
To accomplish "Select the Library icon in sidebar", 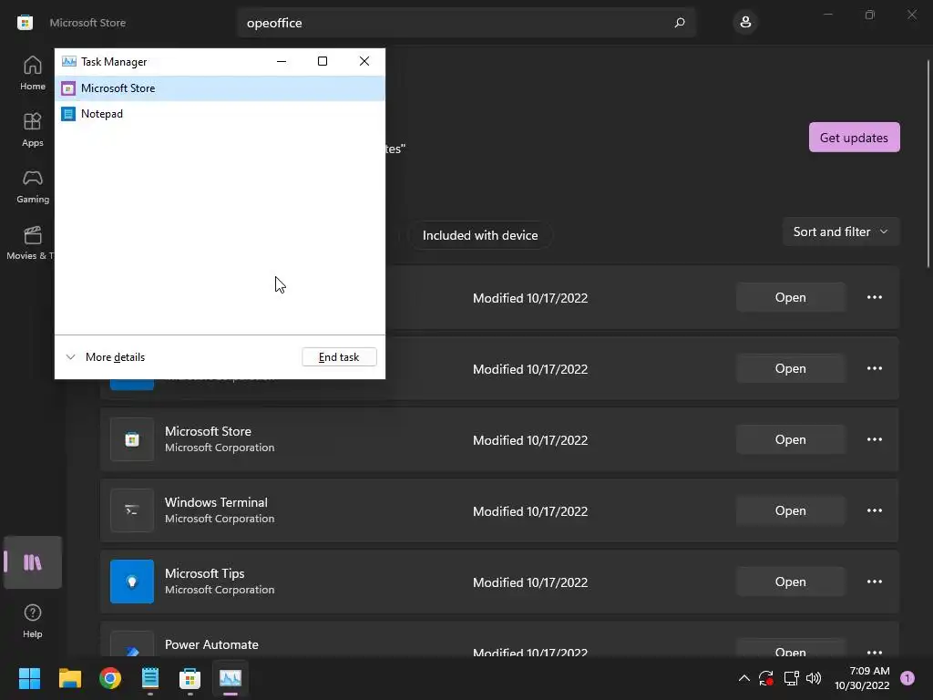I will click(32, 562).
